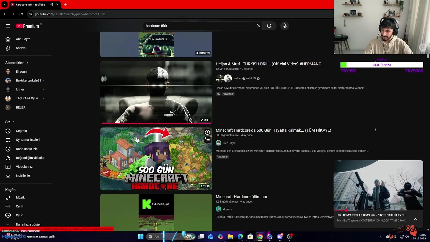Reload the page with the refresh button
Image resolution: width=430 pixels, height=242 pixels.
click(x=21, y=14)
